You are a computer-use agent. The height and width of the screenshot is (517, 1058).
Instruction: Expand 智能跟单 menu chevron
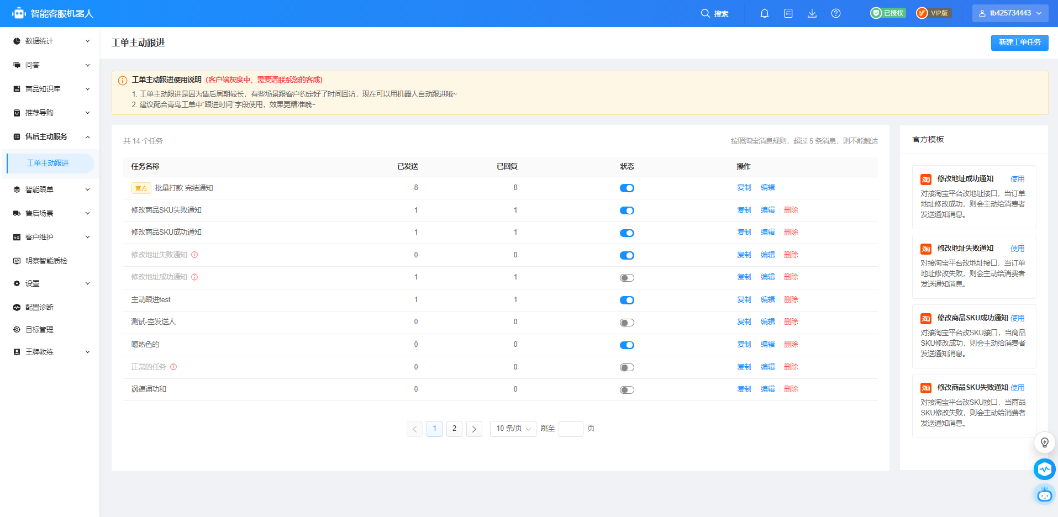(x=87, y=189)
